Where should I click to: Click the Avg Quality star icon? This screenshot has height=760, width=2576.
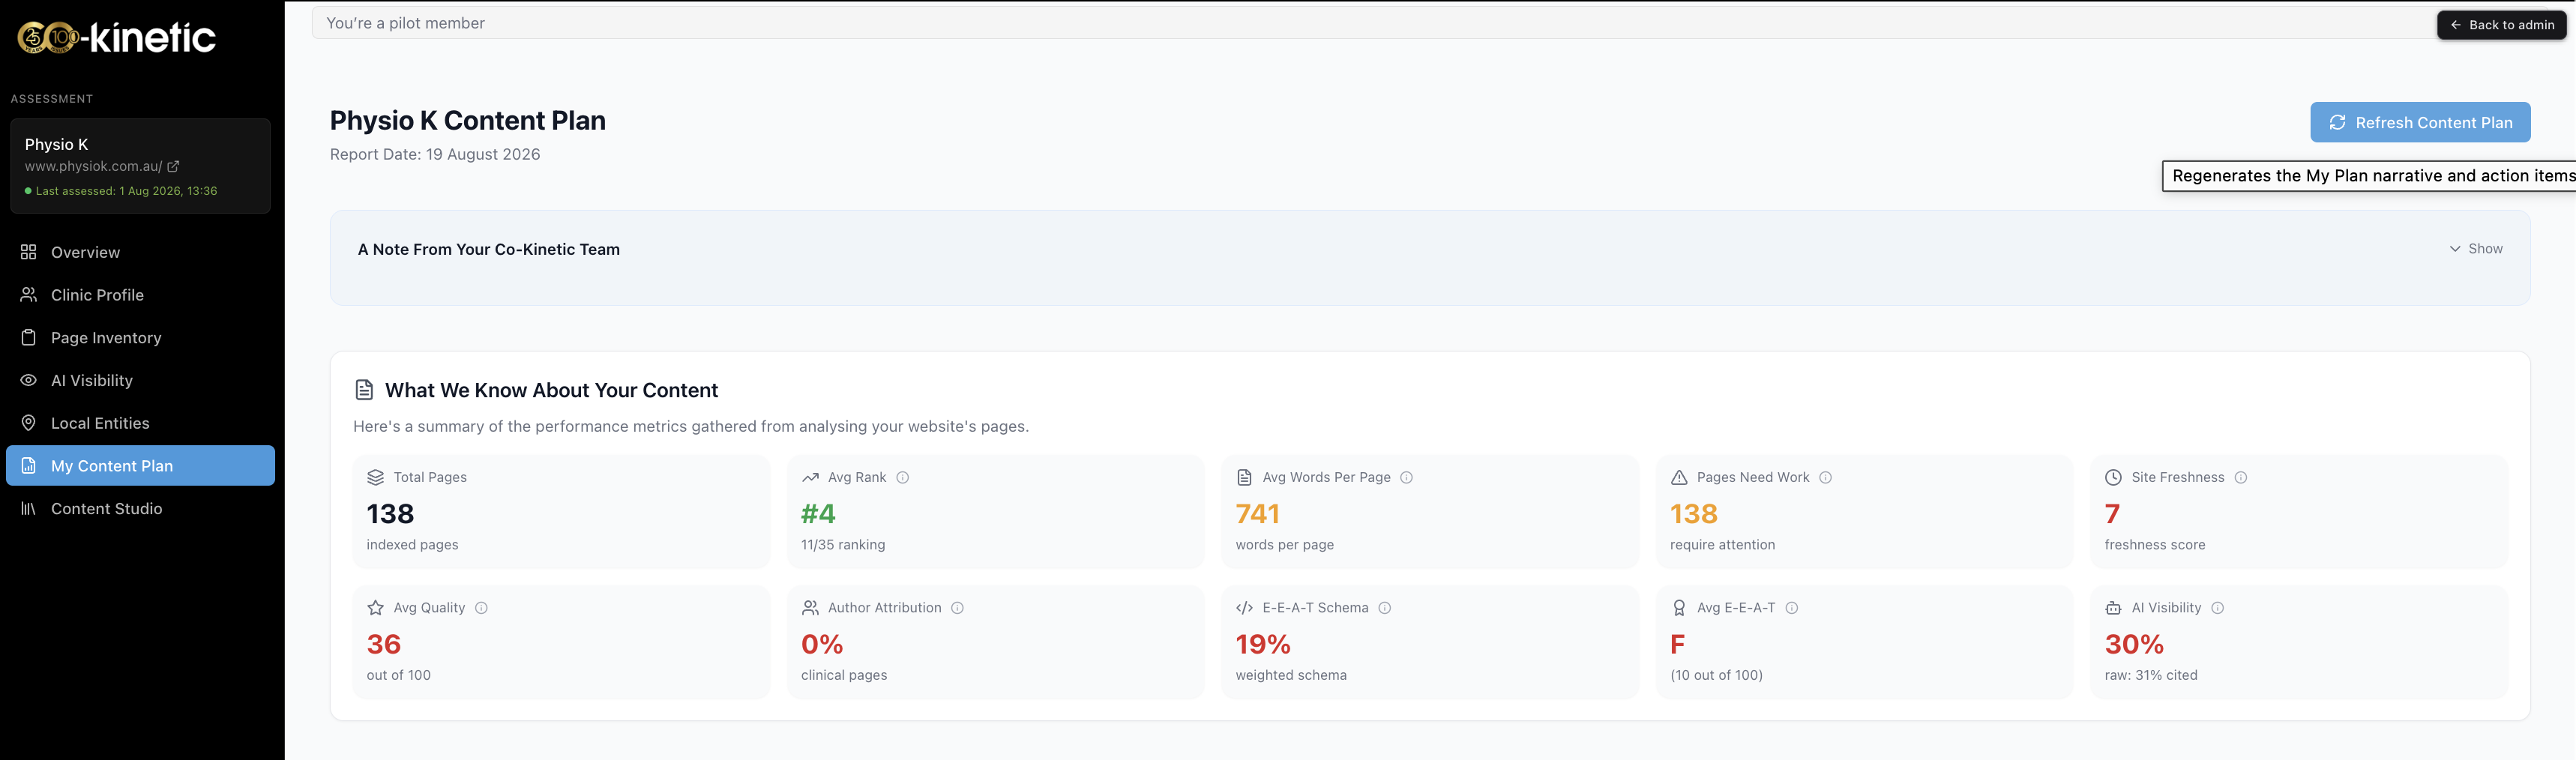pos(376,608)
